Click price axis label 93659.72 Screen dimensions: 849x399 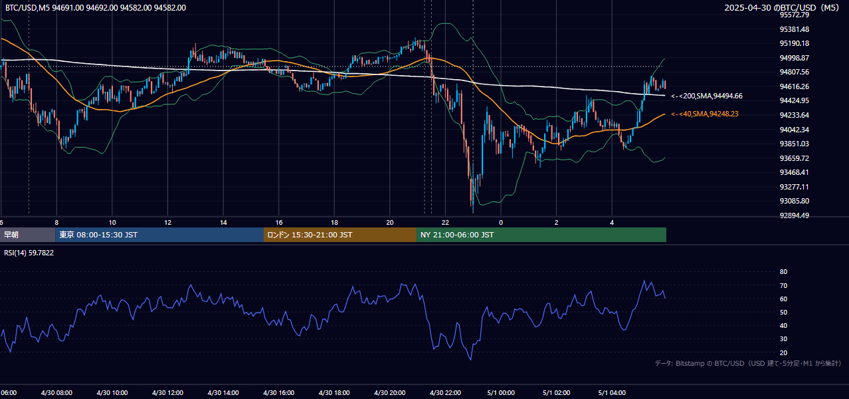tap(795, 158)
